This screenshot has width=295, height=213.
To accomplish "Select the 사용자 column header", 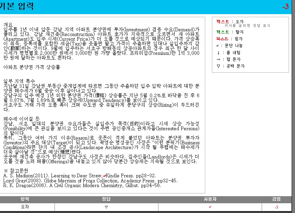I will point(210,199).
